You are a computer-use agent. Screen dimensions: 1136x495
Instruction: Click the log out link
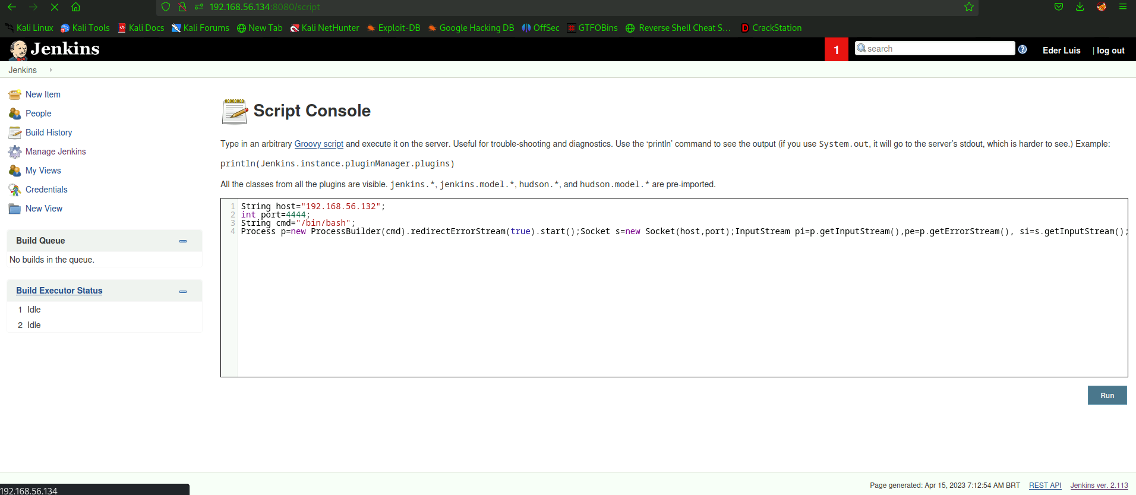pyautogui.click(x=1110, y=51)
